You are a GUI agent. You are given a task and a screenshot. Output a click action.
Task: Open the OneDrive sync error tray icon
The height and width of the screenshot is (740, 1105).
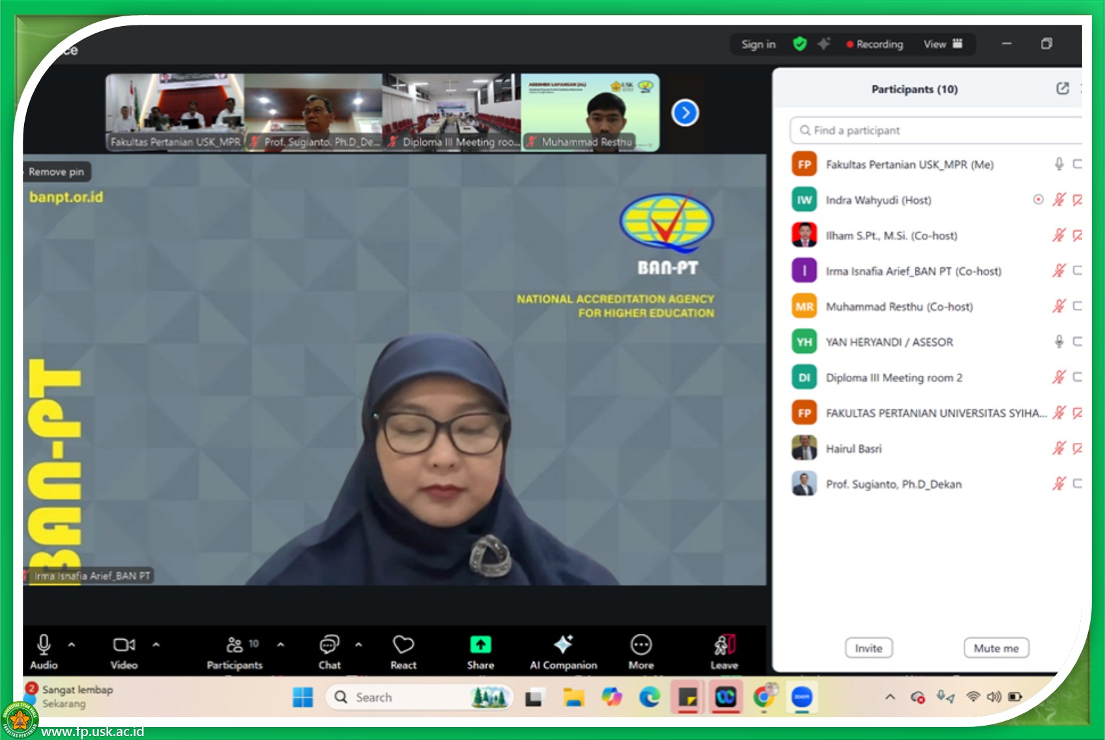917,697
